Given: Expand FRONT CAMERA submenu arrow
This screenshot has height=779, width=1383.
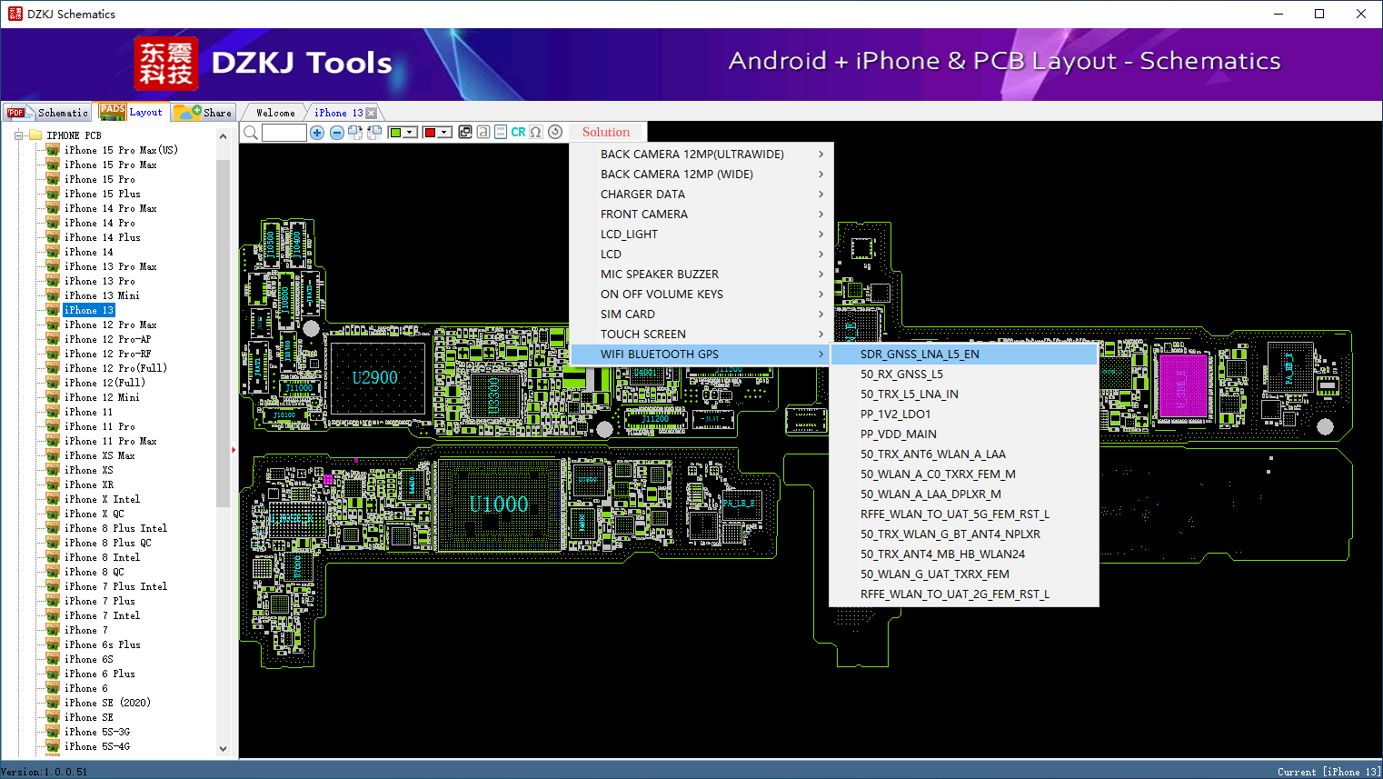Looking at the screenshot, I should pos(821,215).
